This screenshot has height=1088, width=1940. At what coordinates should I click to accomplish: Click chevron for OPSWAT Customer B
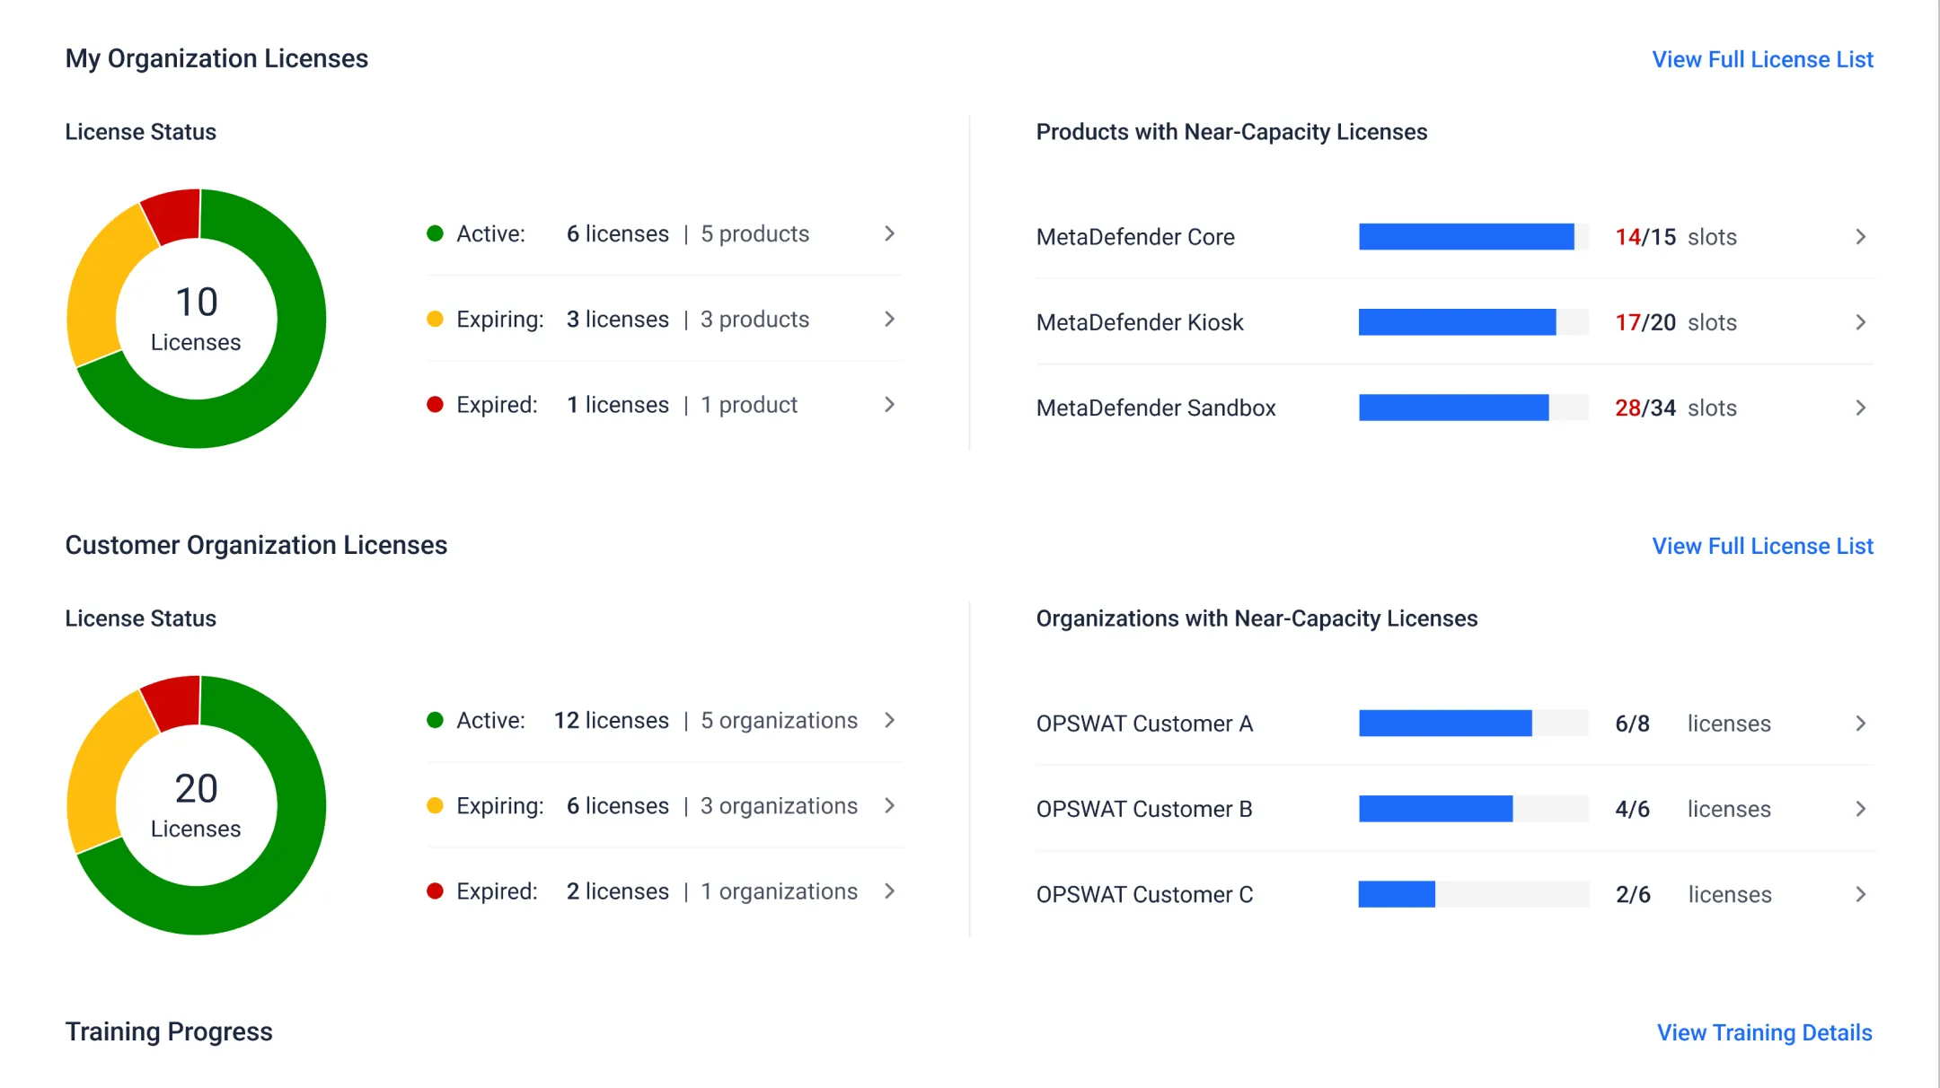point(1860,809)
